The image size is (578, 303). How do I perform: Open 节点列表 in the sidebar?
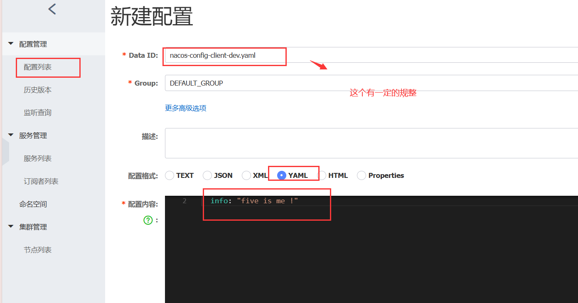pos(38,250)
